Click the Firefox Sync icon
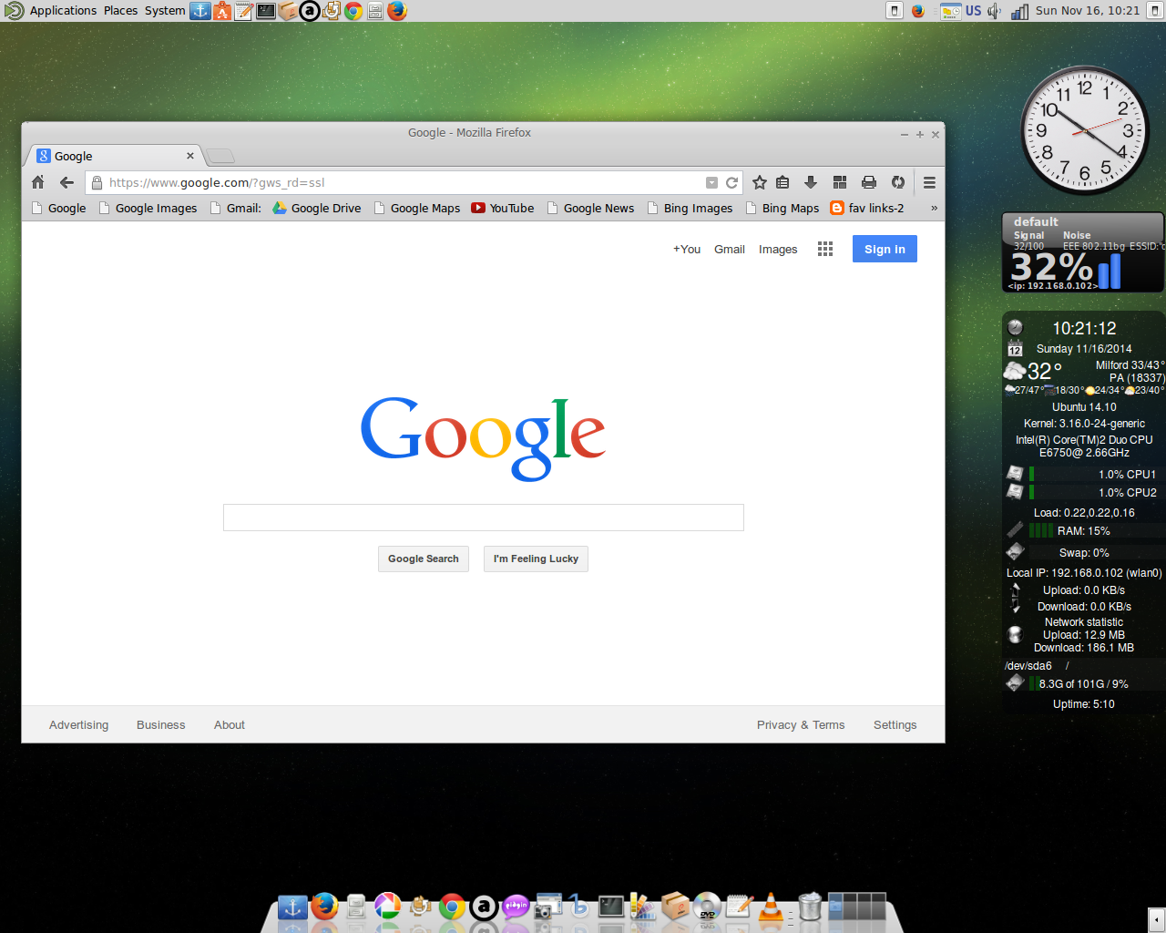The width and height of the screenshot is (1166, 933). (x=898, y=182)
